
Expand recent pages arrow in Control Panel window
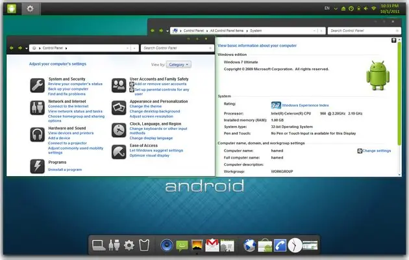tap(27, 48)
